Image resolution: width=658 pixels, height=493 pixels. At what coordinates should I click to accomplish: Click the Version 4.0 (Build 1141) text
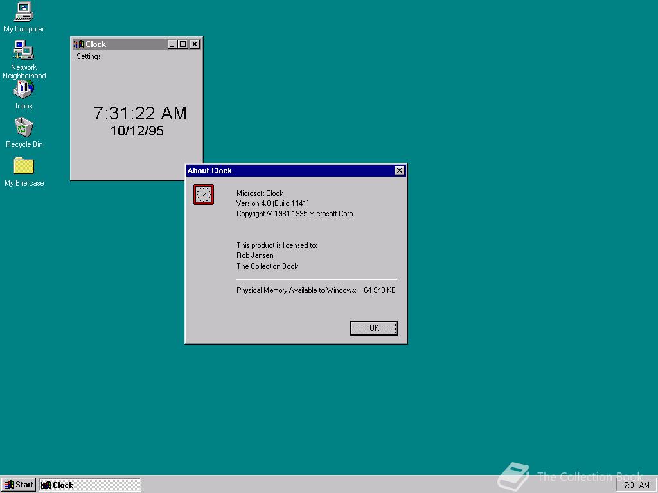pos(272,203)
